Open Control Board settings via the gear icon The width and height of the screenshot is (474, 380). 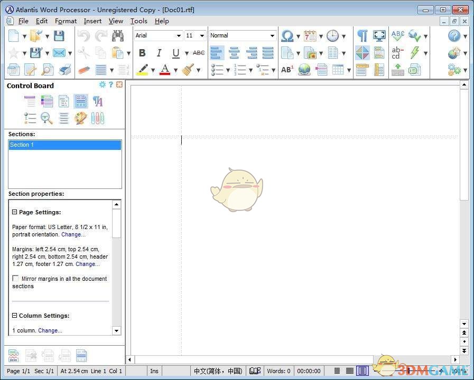103,84
